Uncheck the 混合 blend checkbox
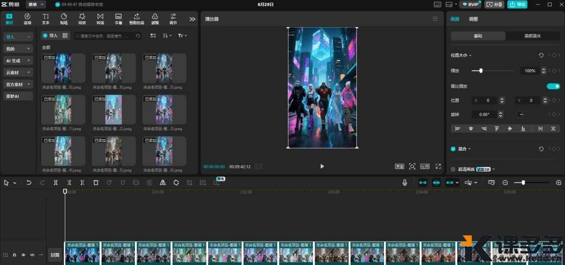 tap(453, 149)
